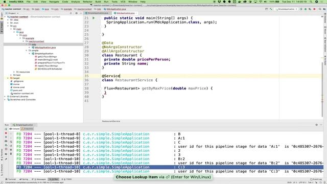Image resolution: width=327 pixels, height=184 pixels.
Task: Stop the process in the Run panel sidebar
Action: (6, 133)
